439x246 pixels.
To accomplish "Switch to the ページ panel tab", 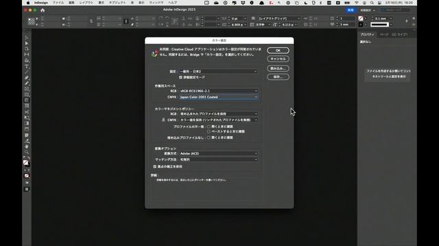I will point(384,35).
